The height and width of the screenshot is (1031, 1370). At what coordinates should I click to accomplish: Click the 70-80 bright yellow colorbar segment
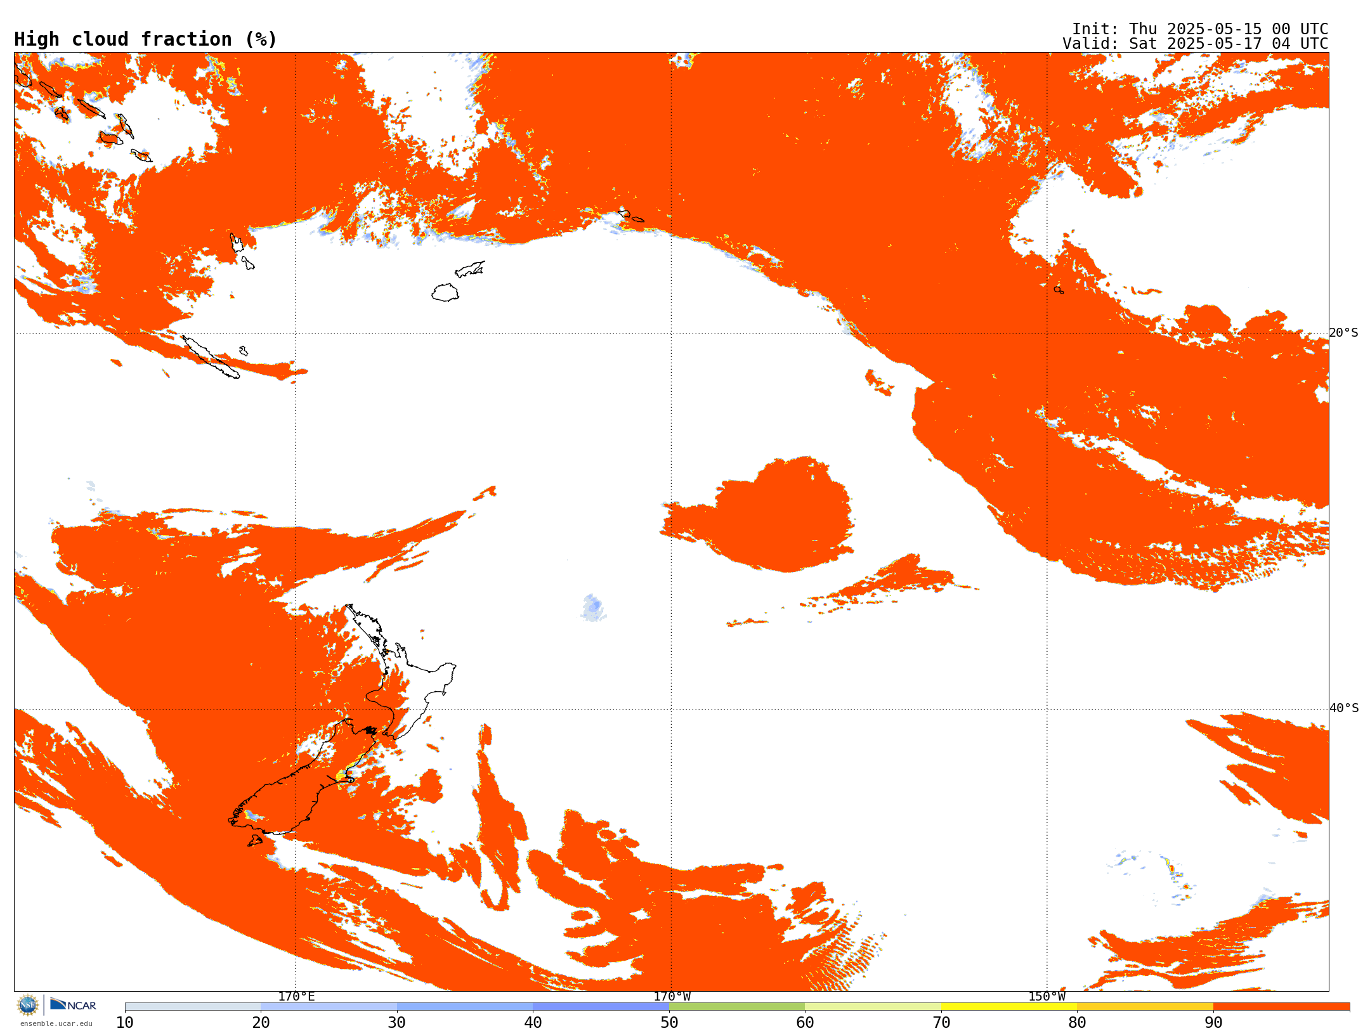point(1009,1007)
